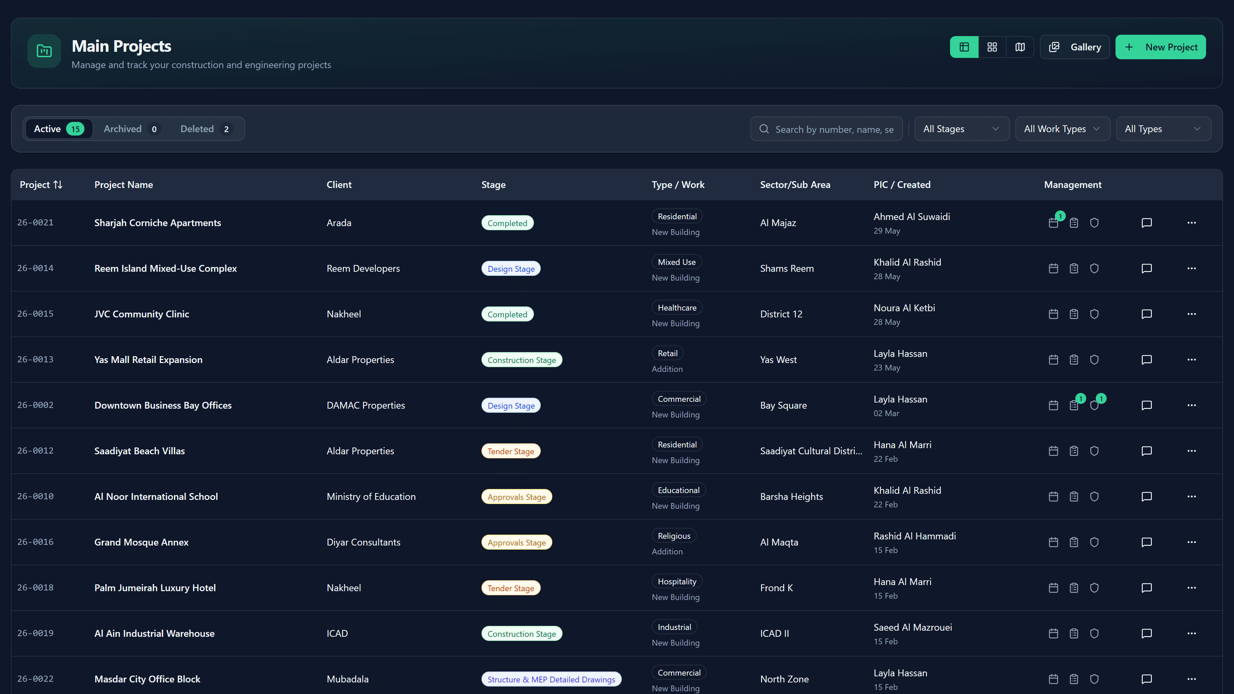Open the All Work Types dropdown
Screen dimensions: 1234x694
[1062, 129]
